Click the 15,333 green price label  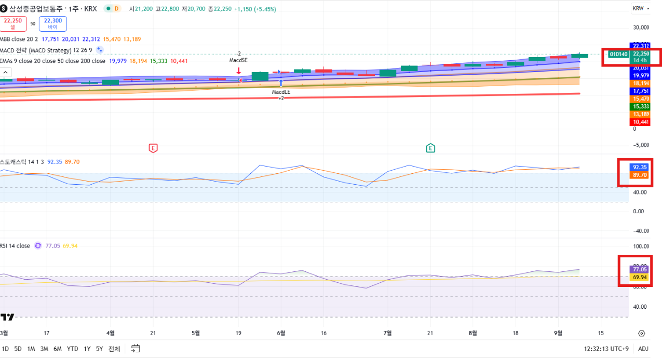(x=640, y=106)
